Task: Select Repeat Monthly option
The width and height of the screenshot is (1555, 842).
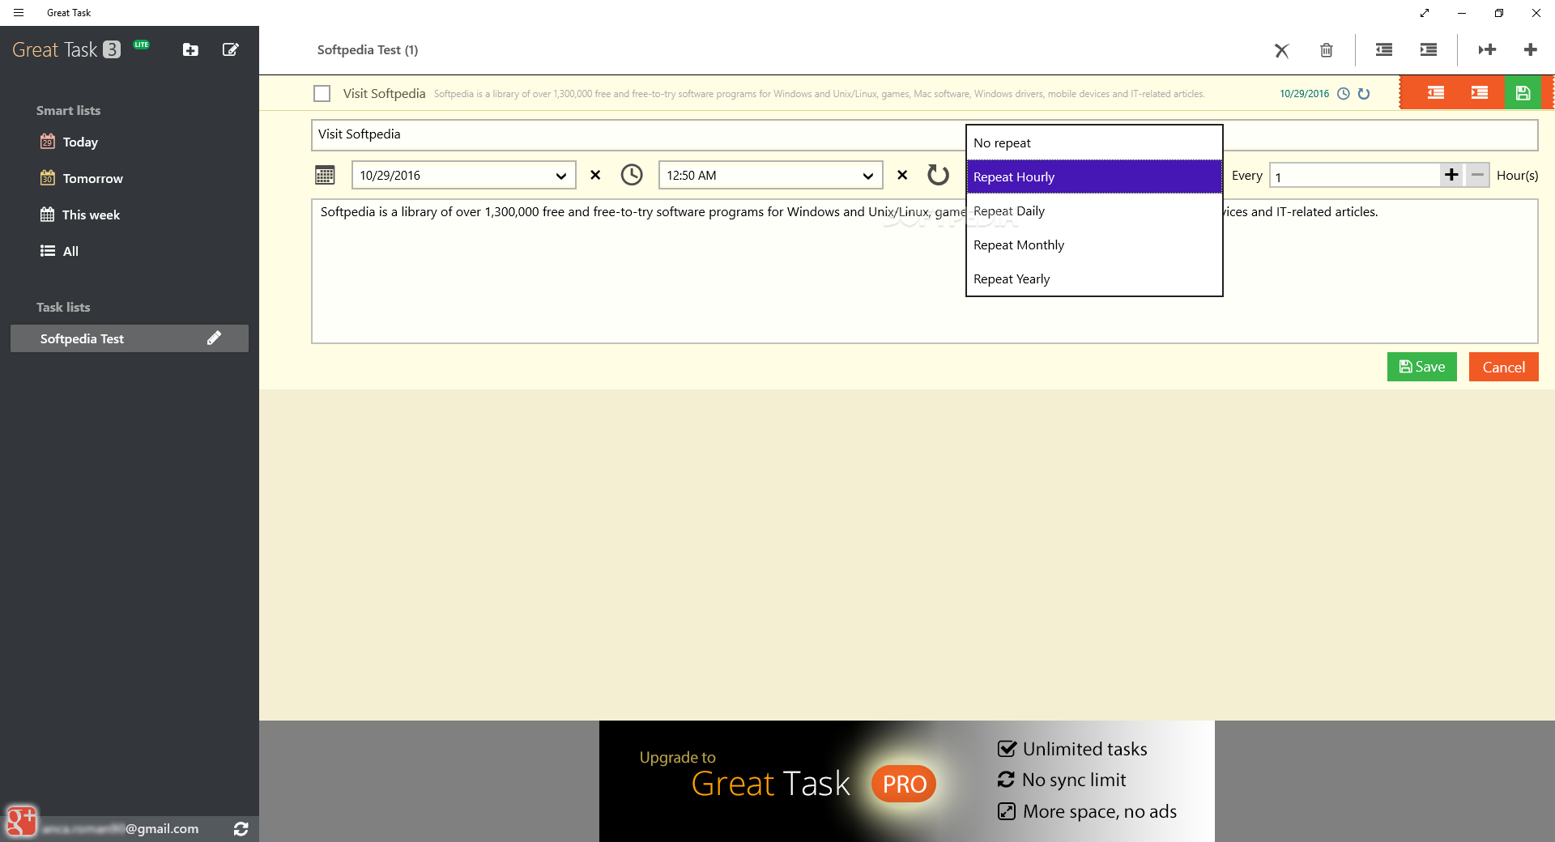Action: (1094, 245)
